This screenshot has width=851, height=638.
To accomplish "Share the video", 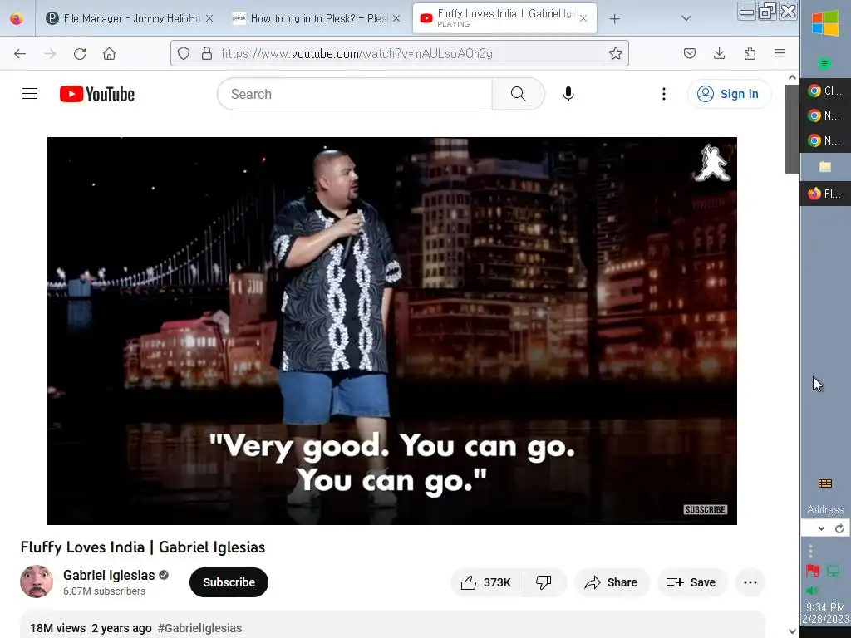I will click(x=612, y=582).
